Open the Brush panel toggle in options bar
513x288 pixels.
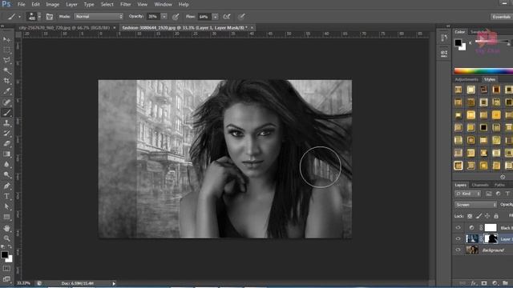(50, 17)
